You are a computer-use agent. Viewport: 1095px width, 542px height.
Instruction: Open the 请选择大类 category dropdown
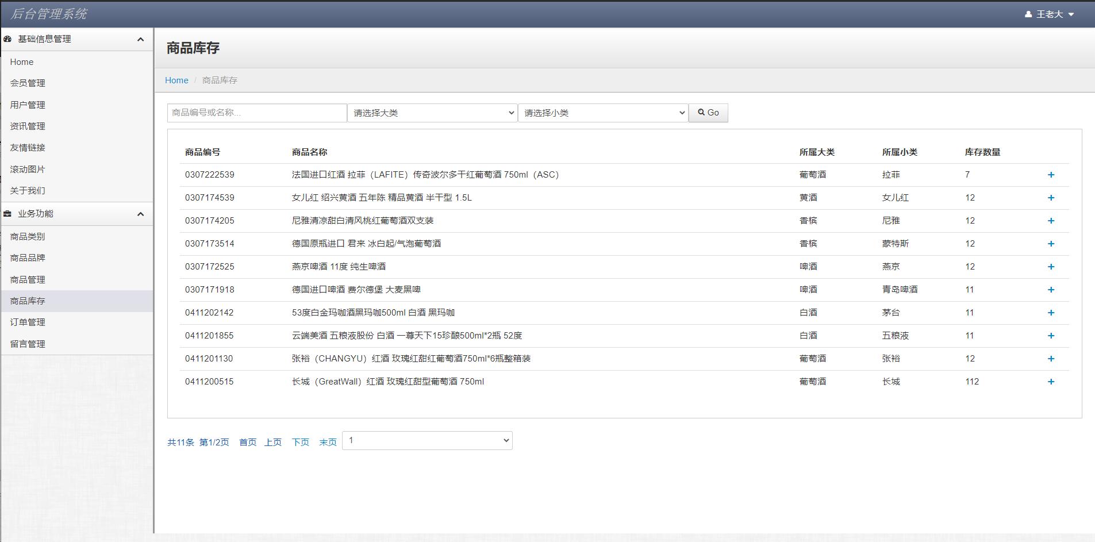click(432, 113)
